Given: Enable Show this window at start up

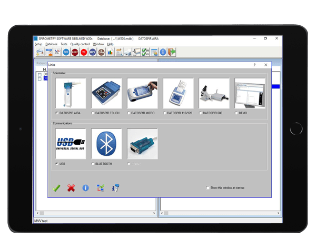Looking at the screenshot, I should click(208, 188).
